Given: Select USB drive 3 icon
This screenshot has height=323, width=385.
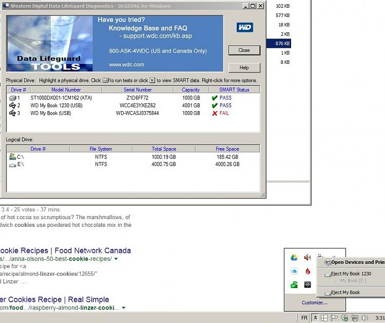Looking at the screenshot, I should [x=12, y=113].
